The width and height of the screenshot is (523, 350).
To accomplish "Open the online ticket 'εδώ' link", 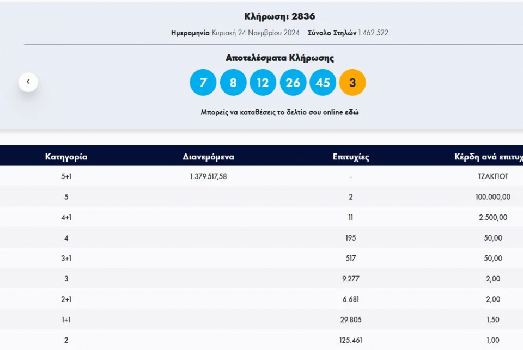I will (351, 113).
